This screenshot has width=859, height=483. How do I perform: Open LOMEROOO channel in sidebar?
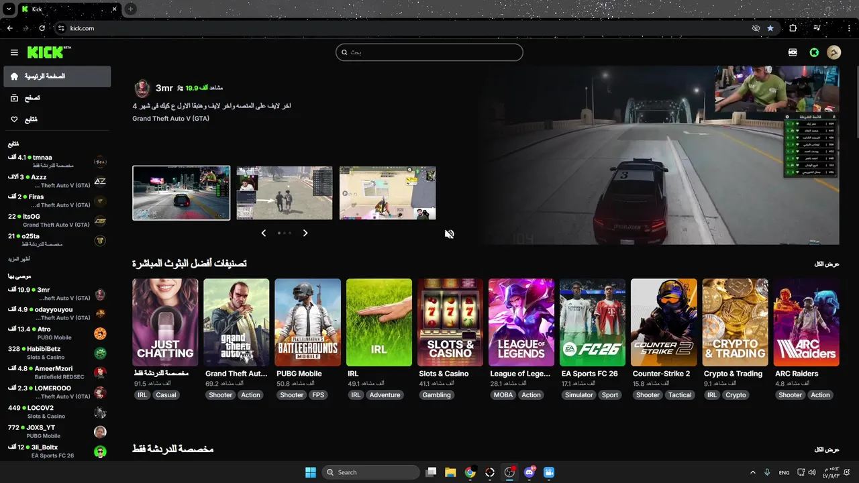[57, 392]
